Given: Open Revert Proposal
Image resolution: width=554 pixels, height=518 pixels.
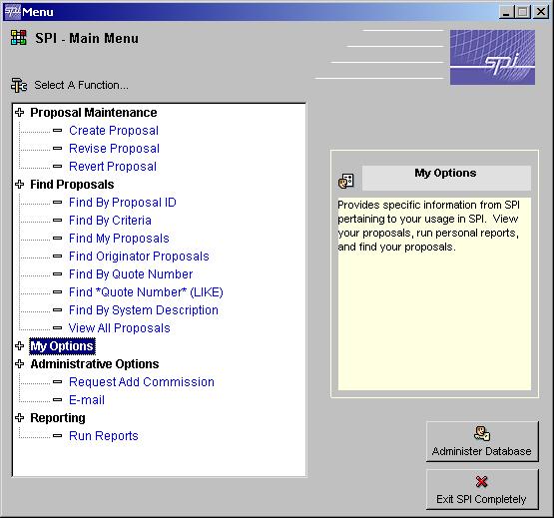Looking at the screenshot, I should [x=113, y=167].
